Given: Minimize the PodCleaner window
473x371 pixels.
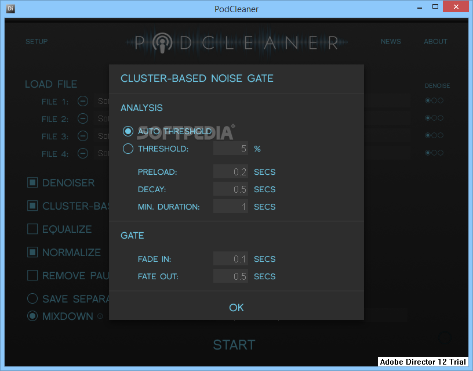Looking at the screenshot, I should 420,7.
